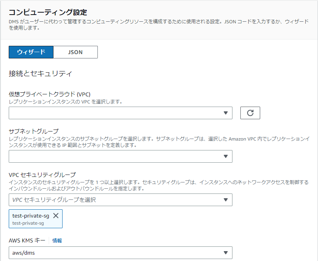Click the arrow icon of サブネットグループ dropdown
The width and height of the screenshot is (318, 261).
[225, 156]
